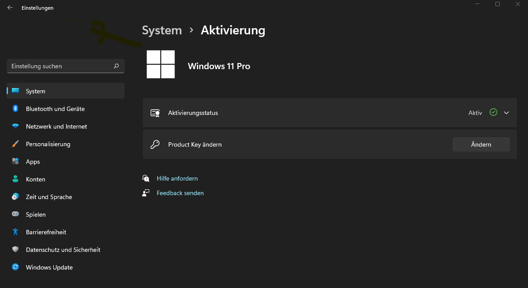This screenshot has height=288, width=528.
Task: Click the Bluetooth icon in sidebar
Action: (x=15, y=108)
